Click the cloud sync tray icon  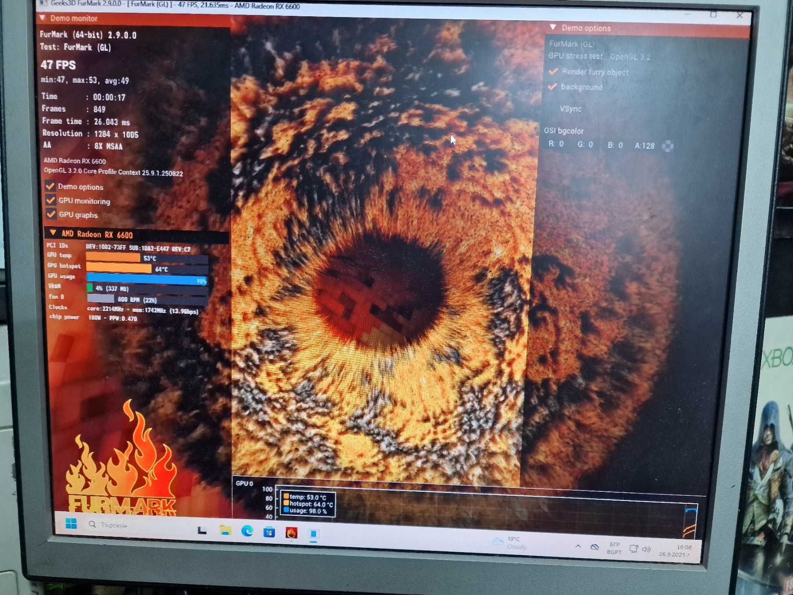pos(594,547)
